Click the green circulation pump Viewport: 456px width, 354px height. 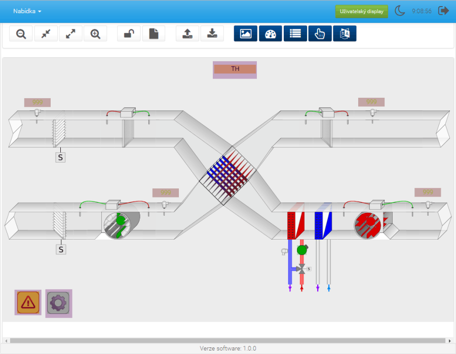click(302, 250)
